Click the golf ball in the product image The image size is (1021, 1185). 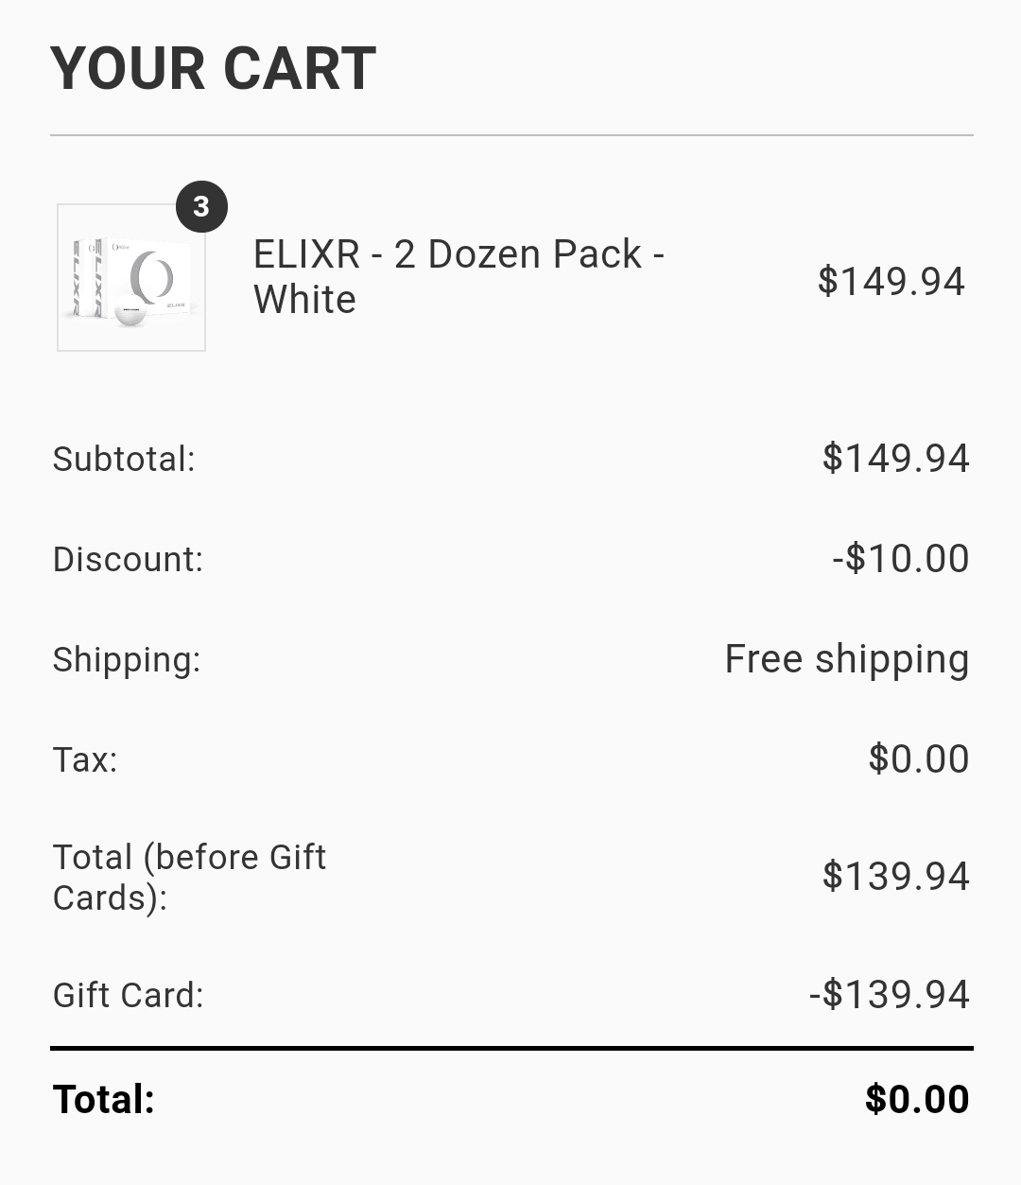pyautogui.click(x=130, y=312)
